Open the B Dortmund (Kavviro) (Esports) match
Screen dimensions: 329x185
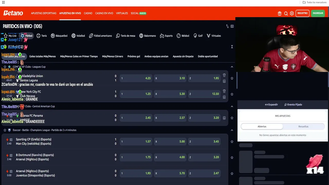(x=35, y=155)
